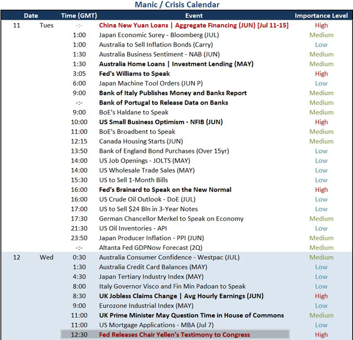Click 'US Mortgage Applications - MBA (Jul 7)'
The height and width of the screenshot is (340, 353).
[156, 325]
